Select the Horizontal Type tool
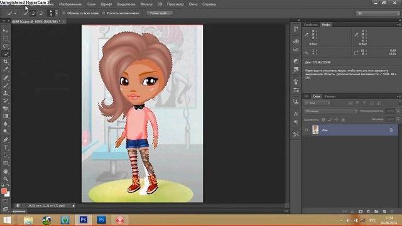 (6, 148)
